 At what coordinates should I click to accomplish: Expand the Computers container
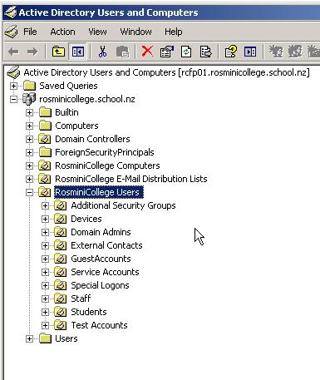(29, 126)
